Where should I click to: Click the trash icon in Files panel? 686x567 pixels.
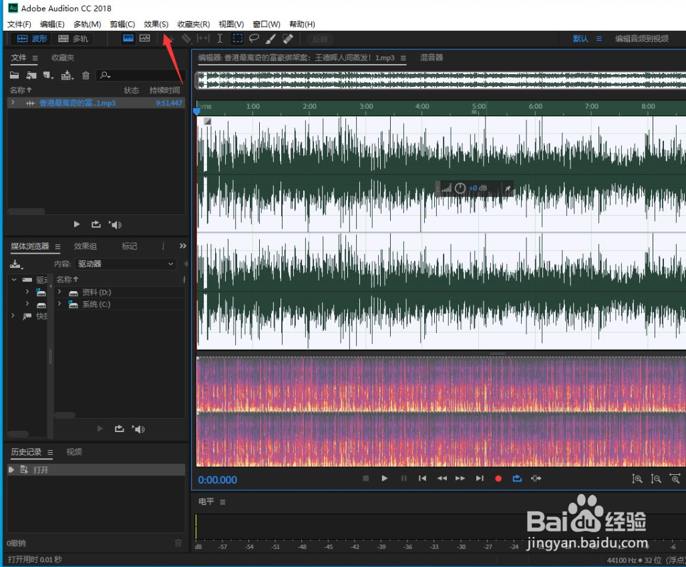[x=85, y=75]
